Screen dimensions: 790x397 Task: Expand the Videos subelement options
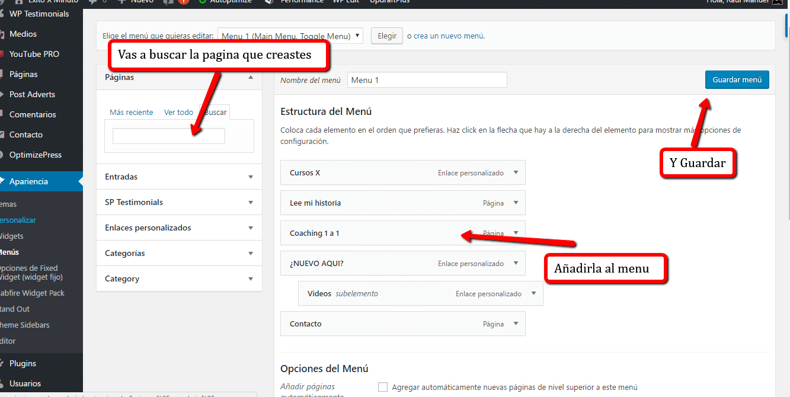pyautogui.click(x=533, y=294)
